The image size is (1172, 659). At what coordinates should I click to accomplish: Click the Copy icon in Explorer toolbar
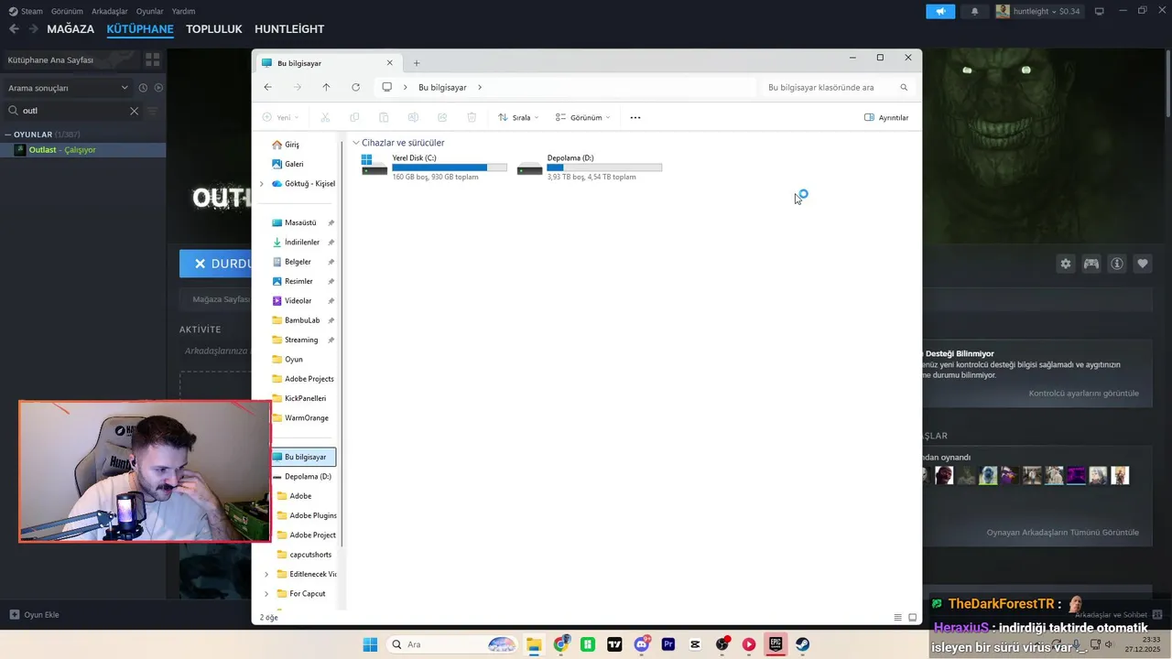coord(354,117)
